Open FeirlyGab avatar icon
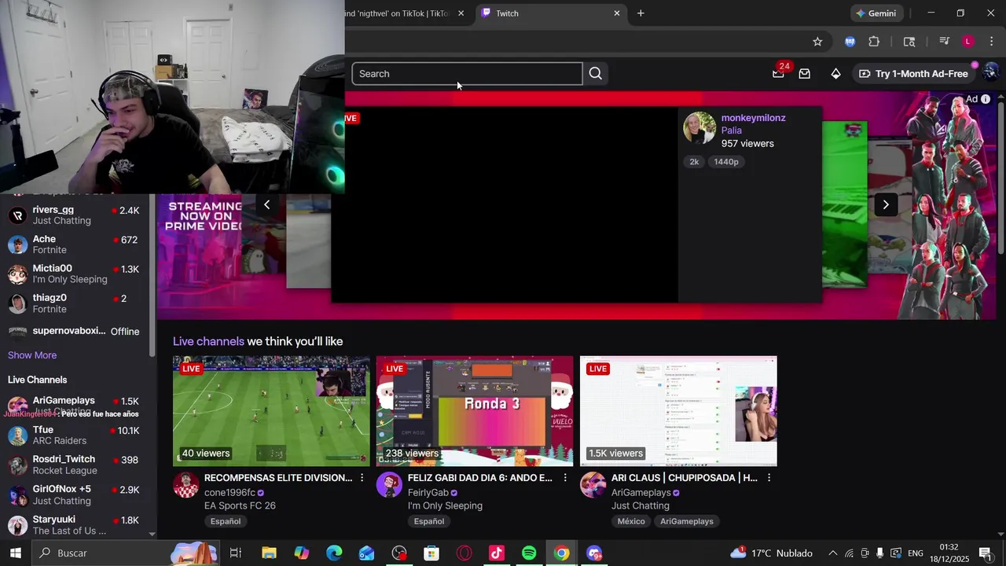The image size is (1006, 566). point(389,485)
